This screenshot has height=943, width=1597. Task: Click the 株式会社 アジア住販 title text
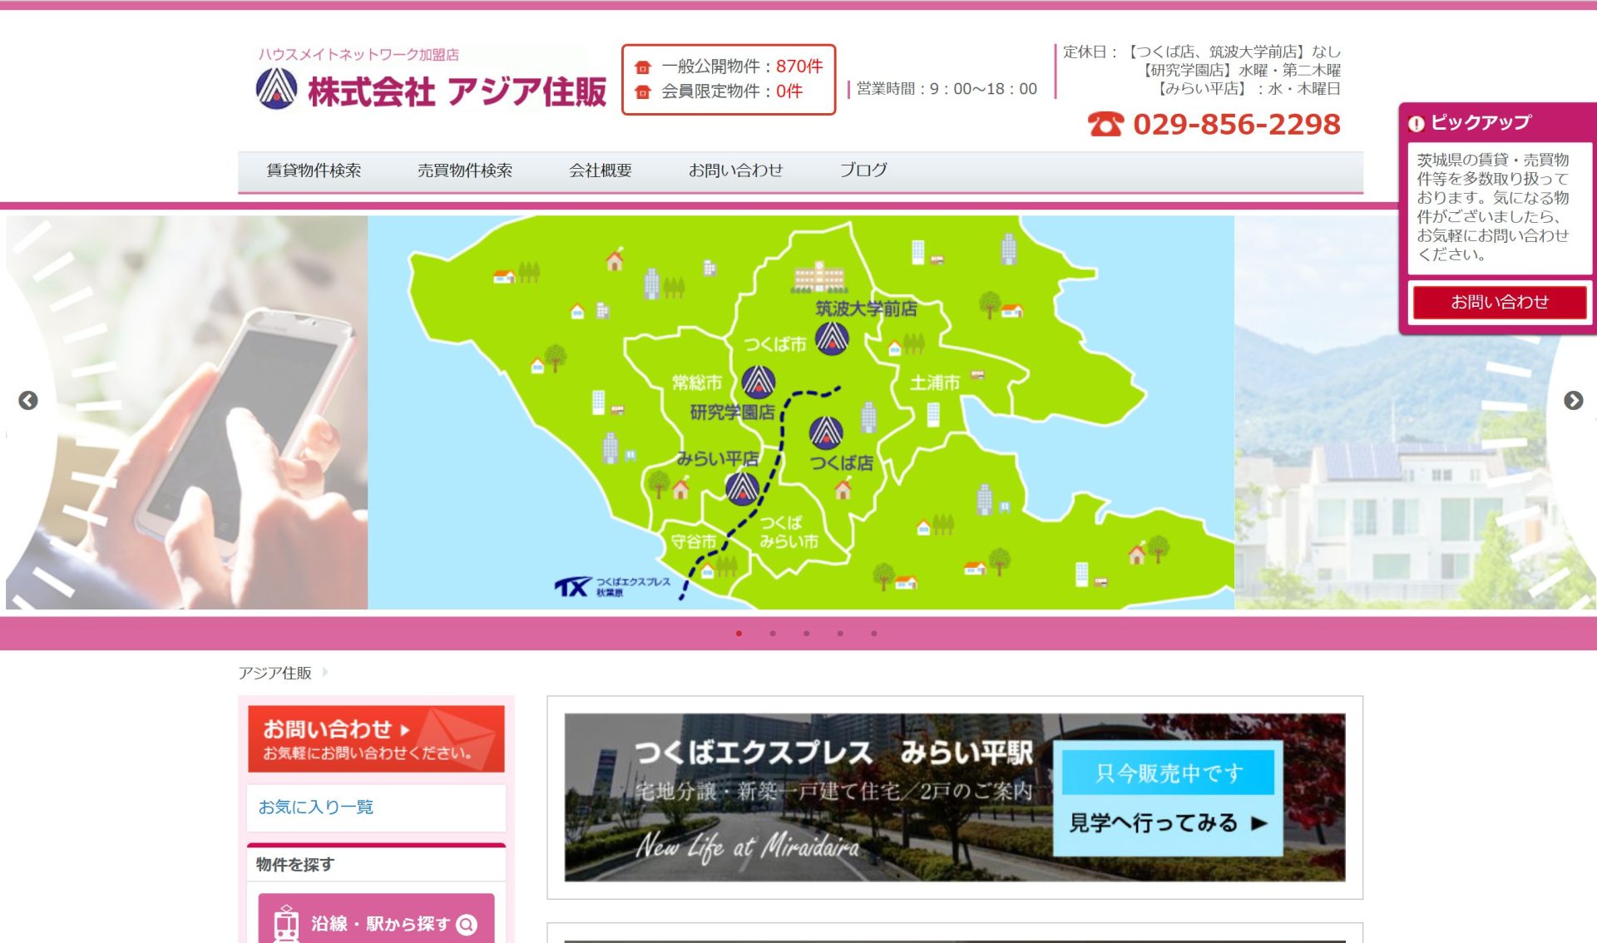click(457, 91)
